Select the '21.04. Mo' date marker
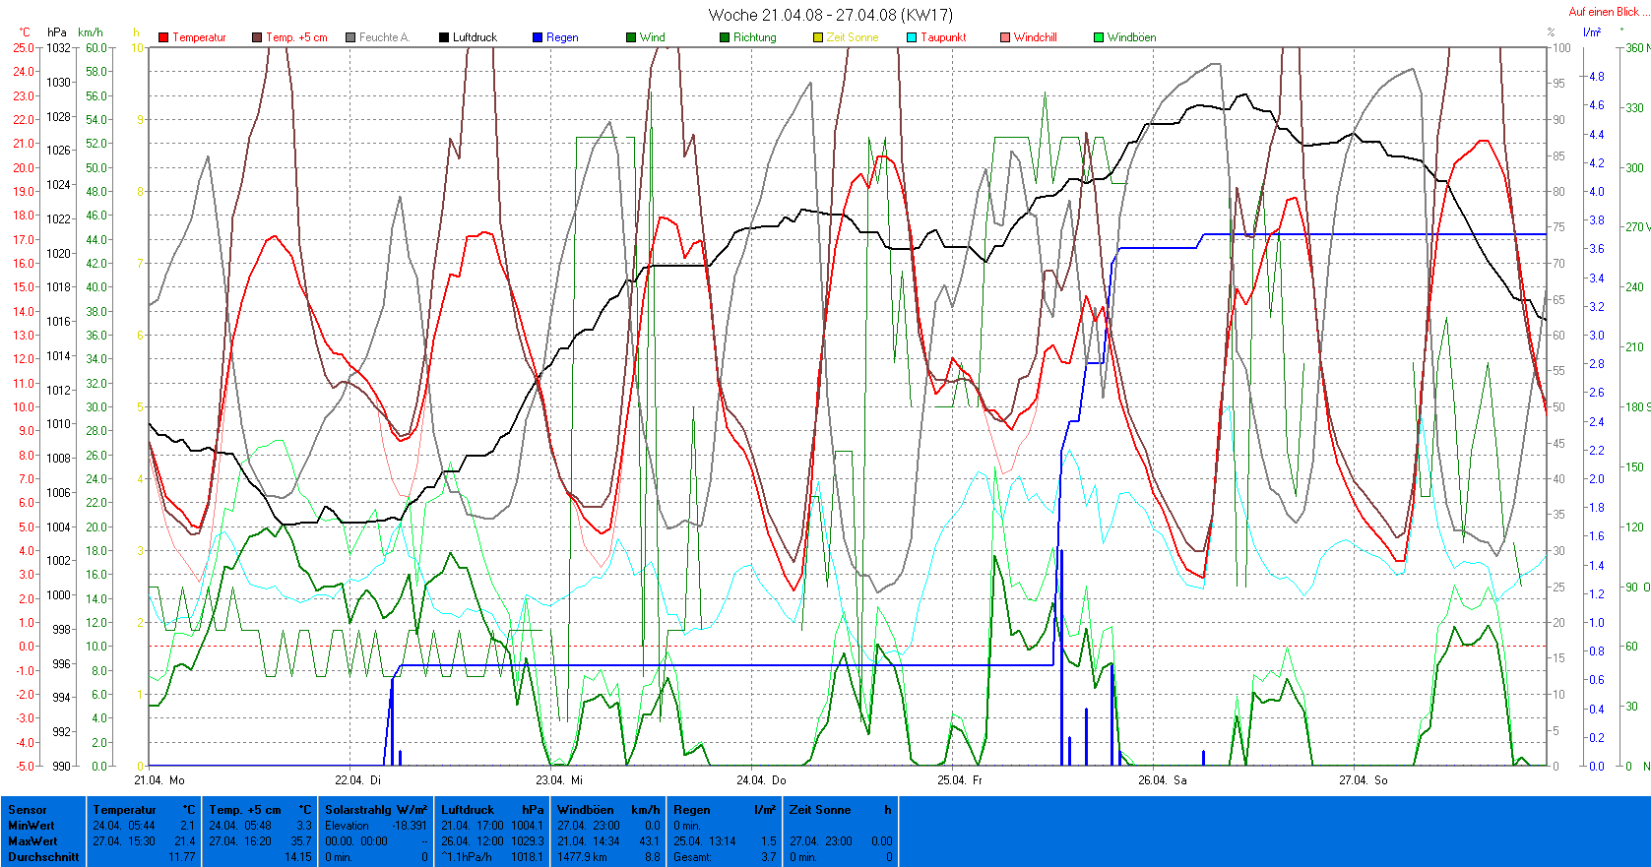 [x=159, y=780]
